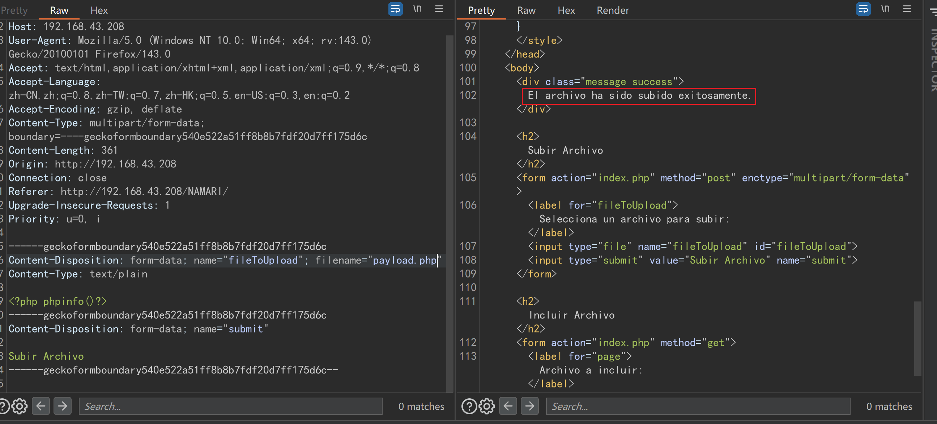Toggle word wrap icon in response panel
The height and width of the screenshot is (424, 937).
click(863, 9)
